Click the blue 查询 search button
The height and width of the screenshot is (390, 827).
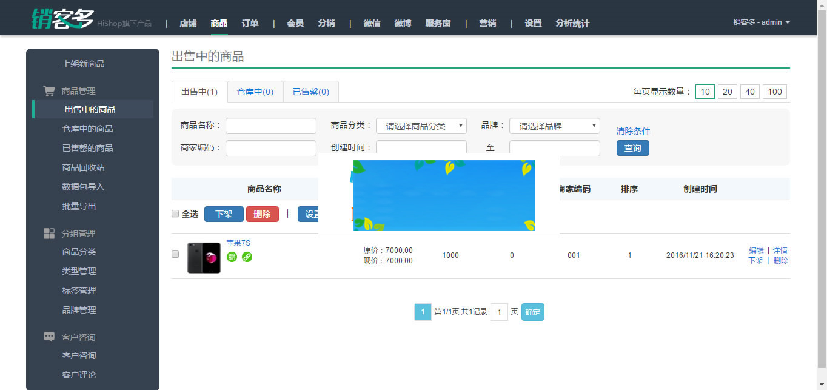click(632, 147)
